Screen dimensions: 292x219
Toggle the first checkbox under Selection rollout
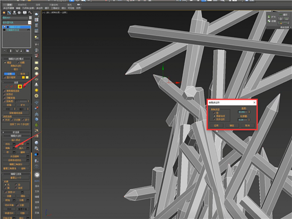pos(5,91)
